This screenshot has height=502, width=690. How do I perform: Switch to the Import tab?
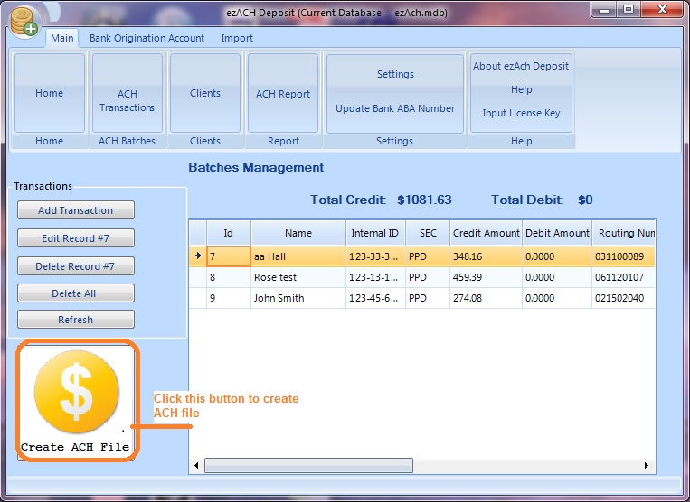click(237, 38)
